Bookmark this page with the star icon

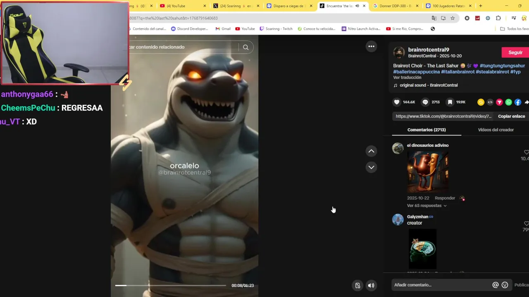pyautogui.click(x=453, y=18)
